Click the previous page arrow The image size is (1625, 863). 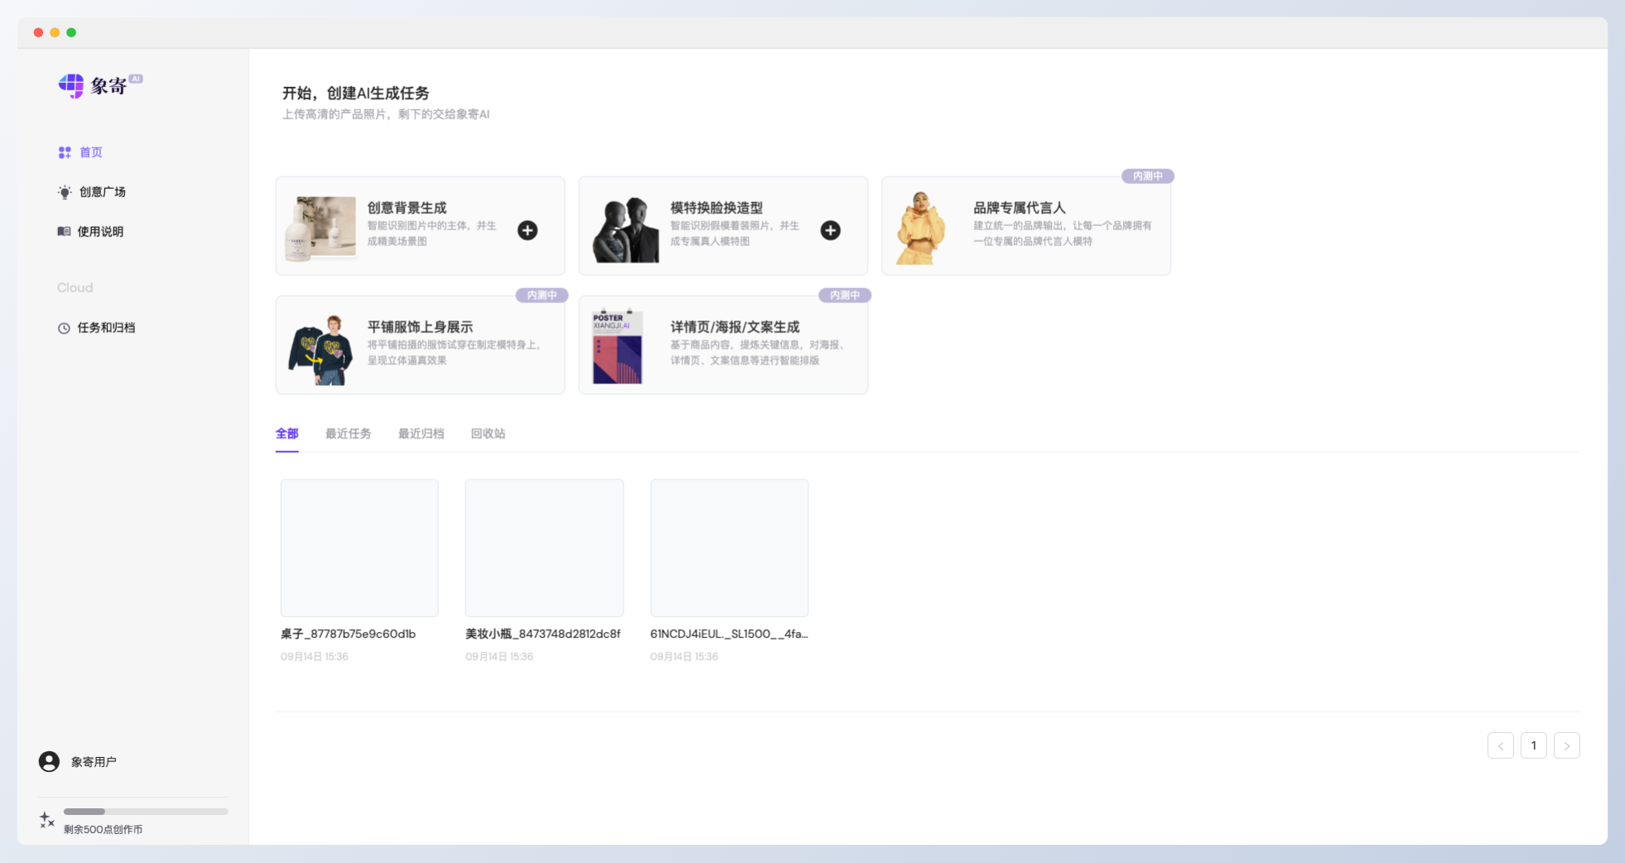pyautogui.click(x=1501, y=745)
